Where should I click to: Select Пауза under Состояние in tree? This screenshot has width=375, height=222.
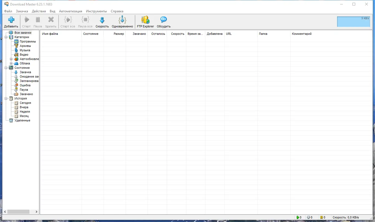(24, 90)
